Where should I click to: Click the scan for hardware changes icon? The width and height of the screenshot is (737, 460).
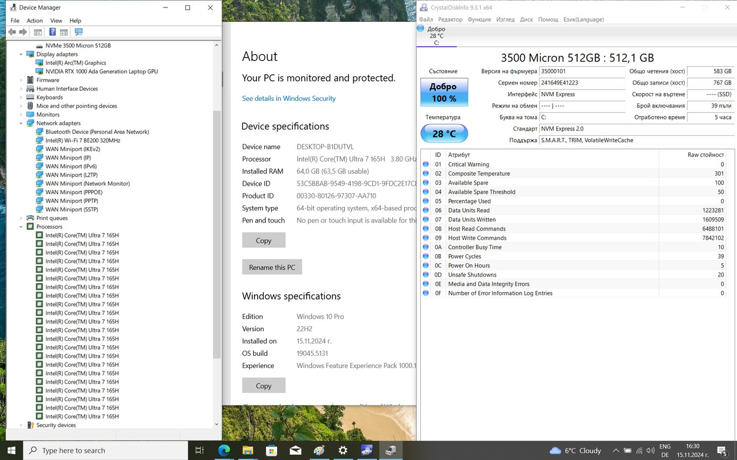79,32
